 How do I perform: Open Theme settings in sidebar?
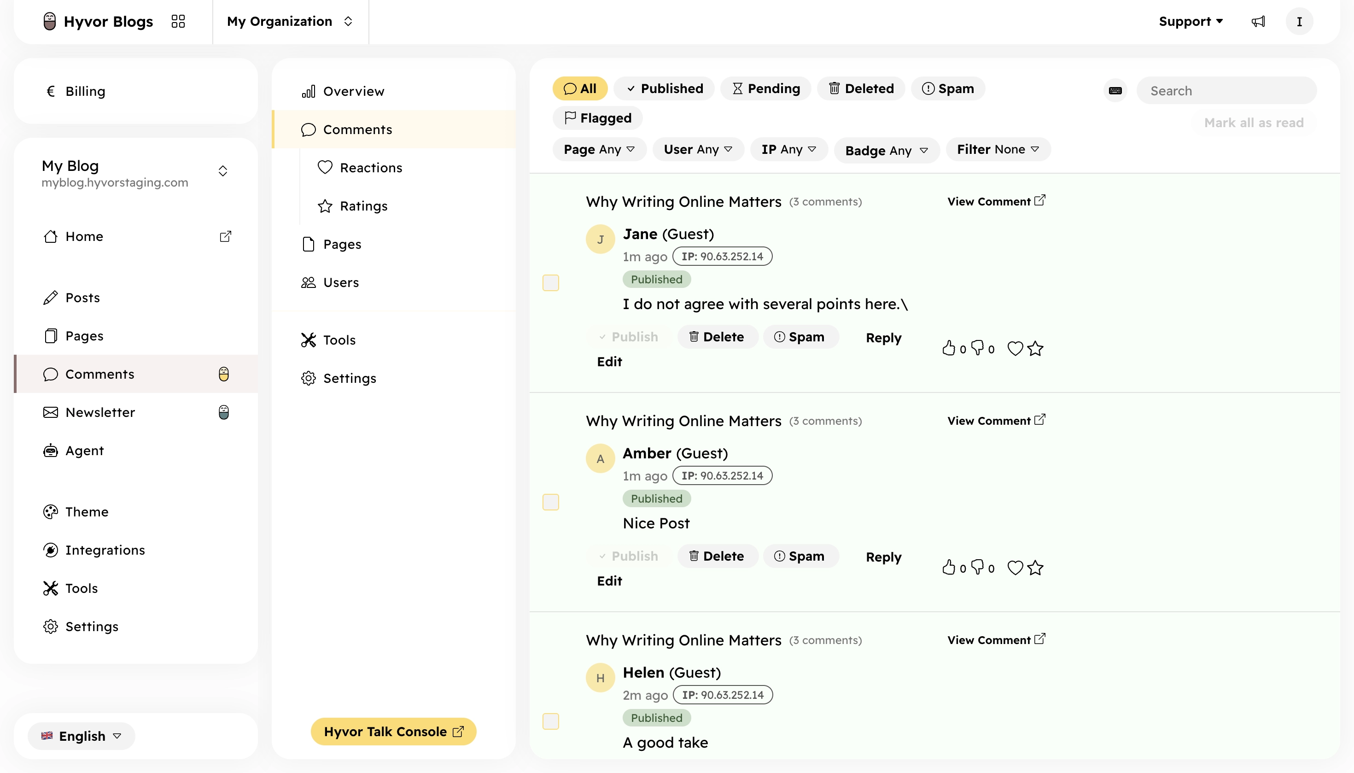coord(136,512)
